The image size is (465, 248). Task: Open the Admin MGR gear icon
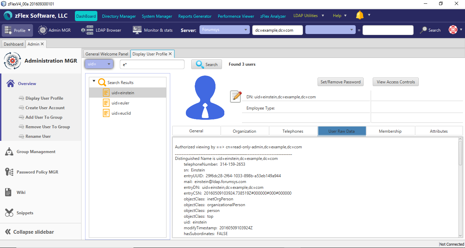coord(43,30)
